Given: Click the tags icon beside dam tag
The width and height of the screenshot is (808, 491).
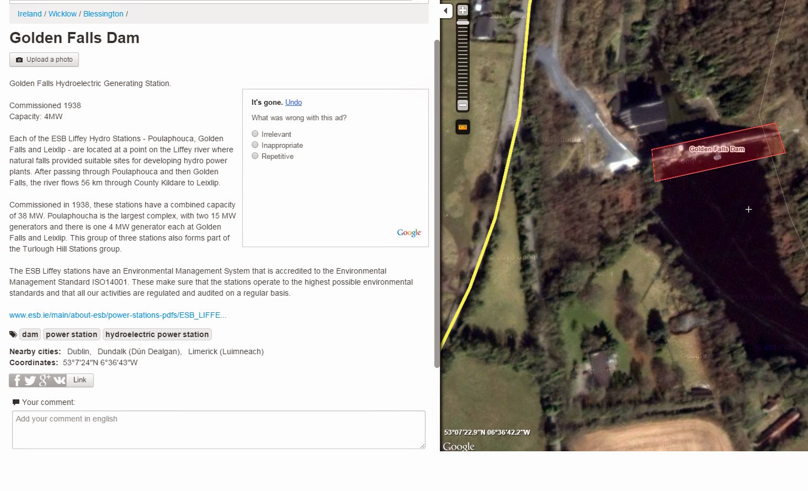Looking at the screenshot, I should click(x=13, y=334).
